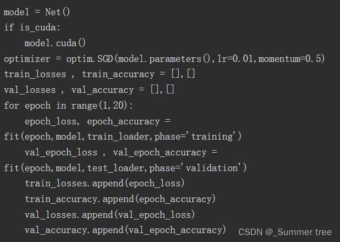This screenshot has height=242, width=340.
Task: Click the "val_losses , val_accuracy = [],[]" line
Action: click(x=89, y=90)
